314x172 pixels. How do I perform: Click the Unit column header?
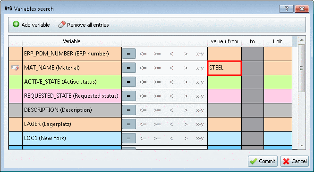pos(278,41)
